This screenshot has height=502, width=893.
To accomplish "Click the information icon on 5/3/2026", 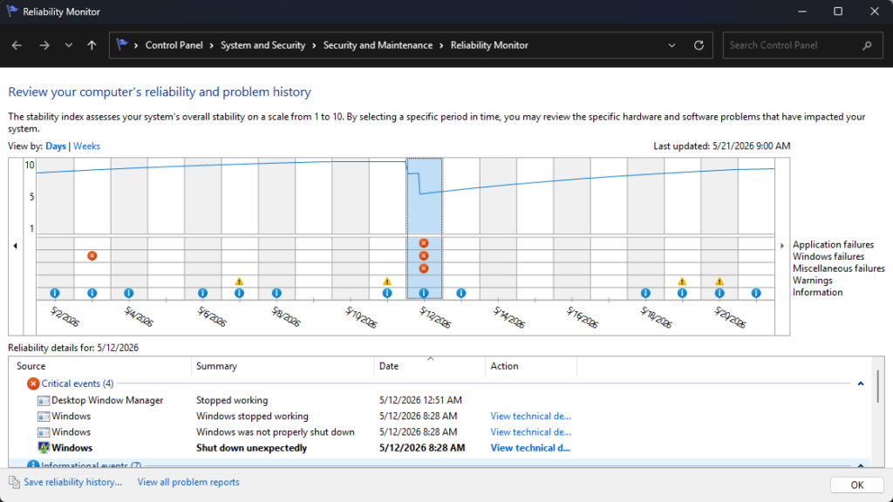I will coord(92,293).
